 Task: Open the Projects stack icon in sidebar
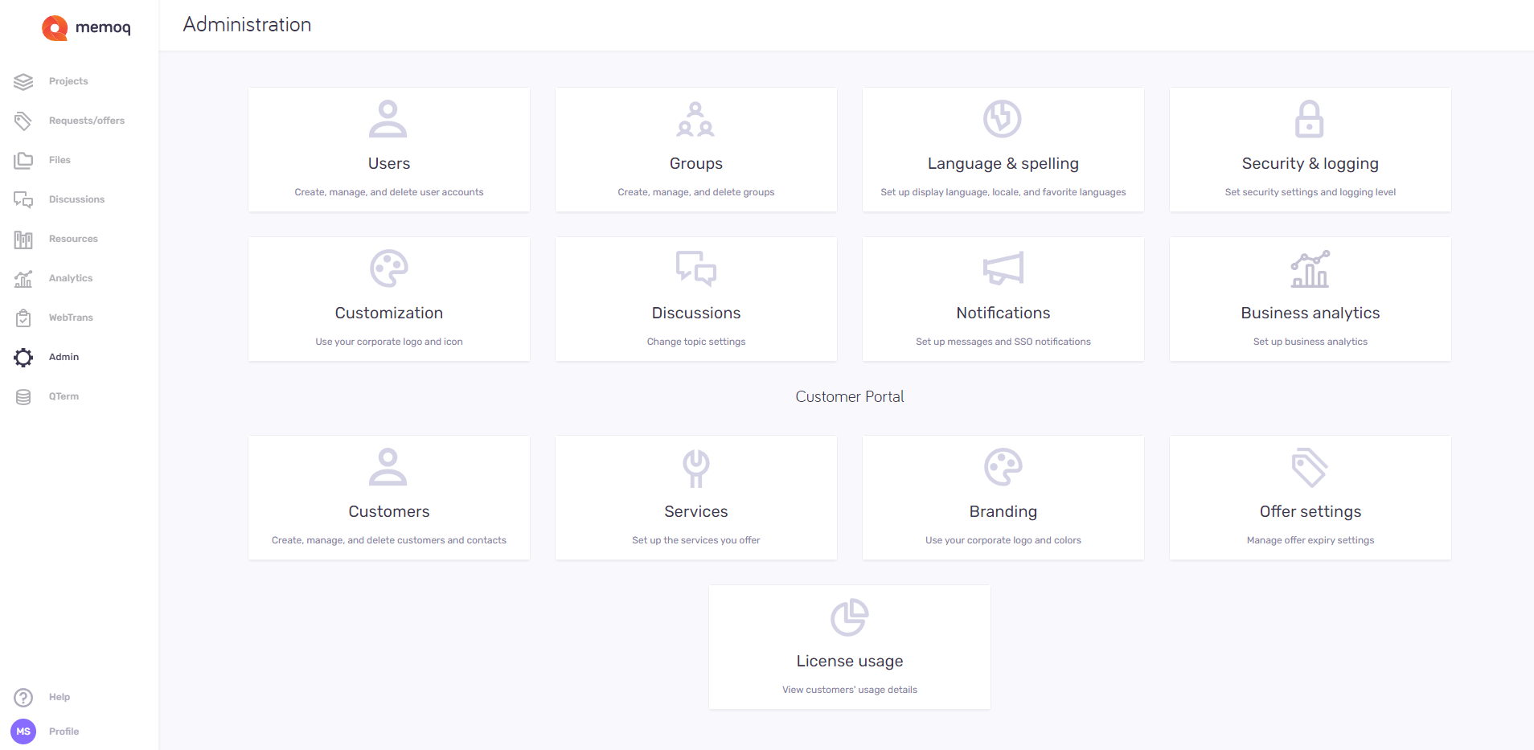point(23,81)
